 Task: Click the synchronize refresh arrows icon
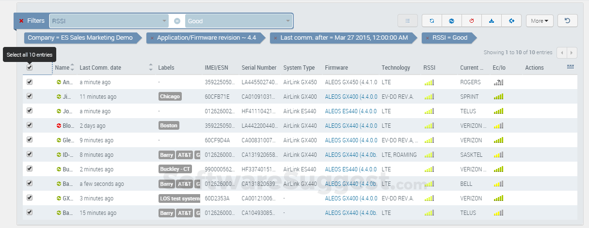pos(432,21)
